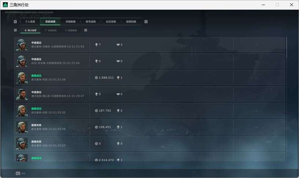Click the handshake icon in the 21:34 row
The width and height of the screenshot is (299, 178).
pyautogui.click(x=118, y=61)
